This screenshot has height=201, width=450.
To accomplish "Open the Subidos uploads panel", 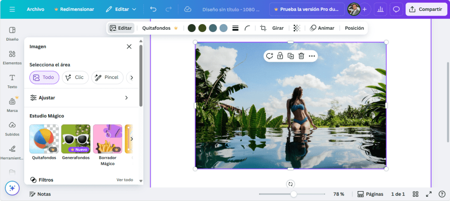I will (x=12, y=127).
